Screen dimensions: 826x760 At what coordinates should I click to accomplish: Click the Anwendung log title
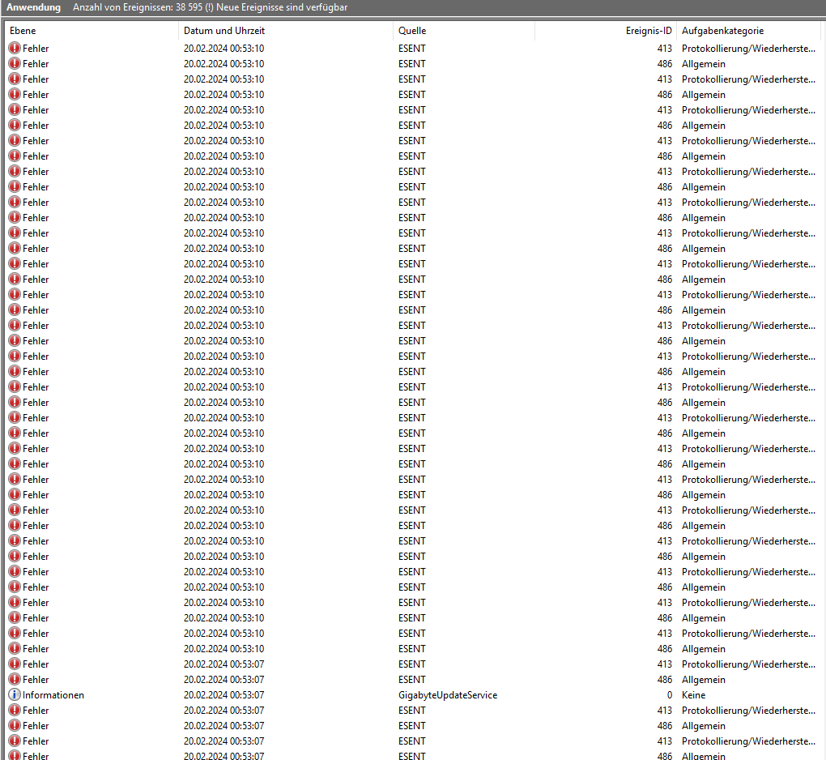click(33, 7)
